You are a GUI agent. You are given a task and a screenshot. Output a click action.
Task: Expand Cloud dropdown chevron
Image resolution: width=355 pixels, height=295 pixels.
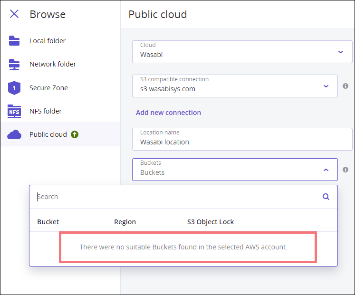[341, 52]
